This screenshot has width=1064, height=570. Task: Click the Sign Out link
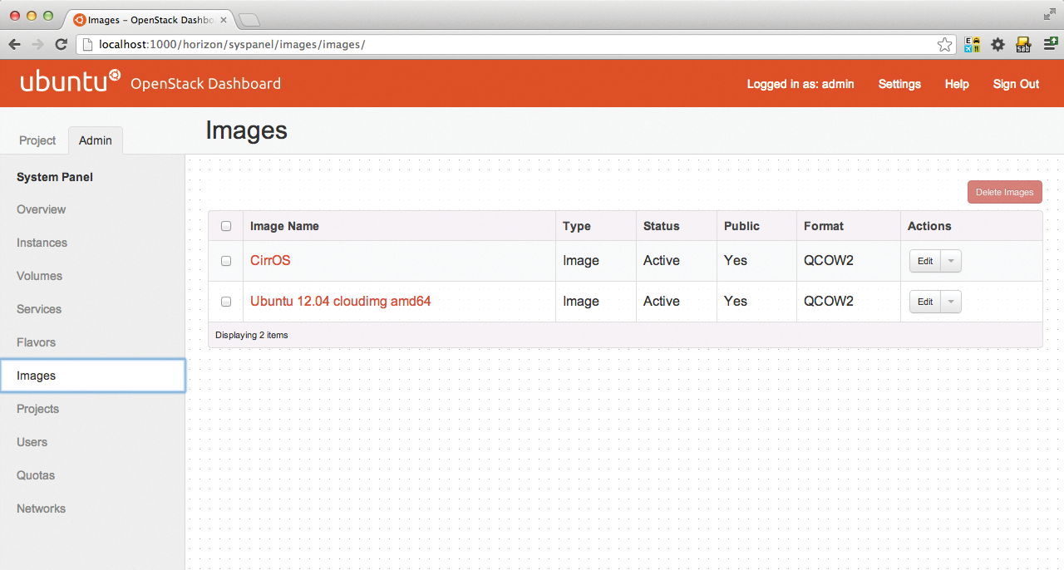pos(1016,84)
